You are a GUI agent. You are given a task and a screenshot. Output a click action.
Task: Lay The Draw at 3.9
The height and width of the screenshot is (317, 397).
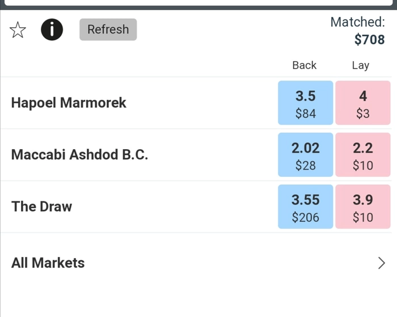[x=363, y=207]
